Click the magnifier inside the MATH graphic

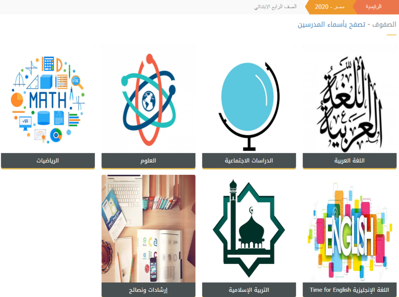click(x=77, y=82)
